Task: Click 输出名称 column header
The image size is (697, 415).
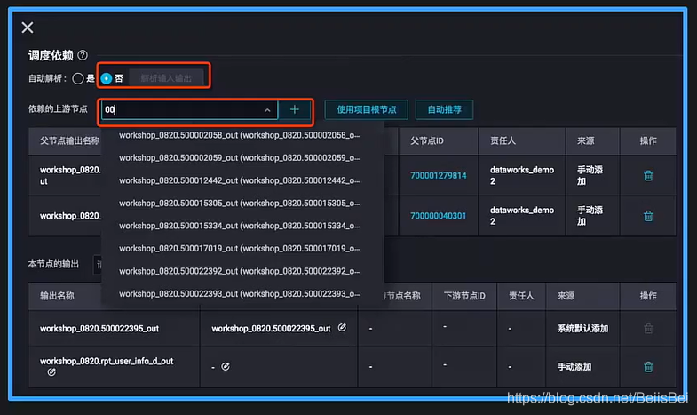Action: coord(57,296)
